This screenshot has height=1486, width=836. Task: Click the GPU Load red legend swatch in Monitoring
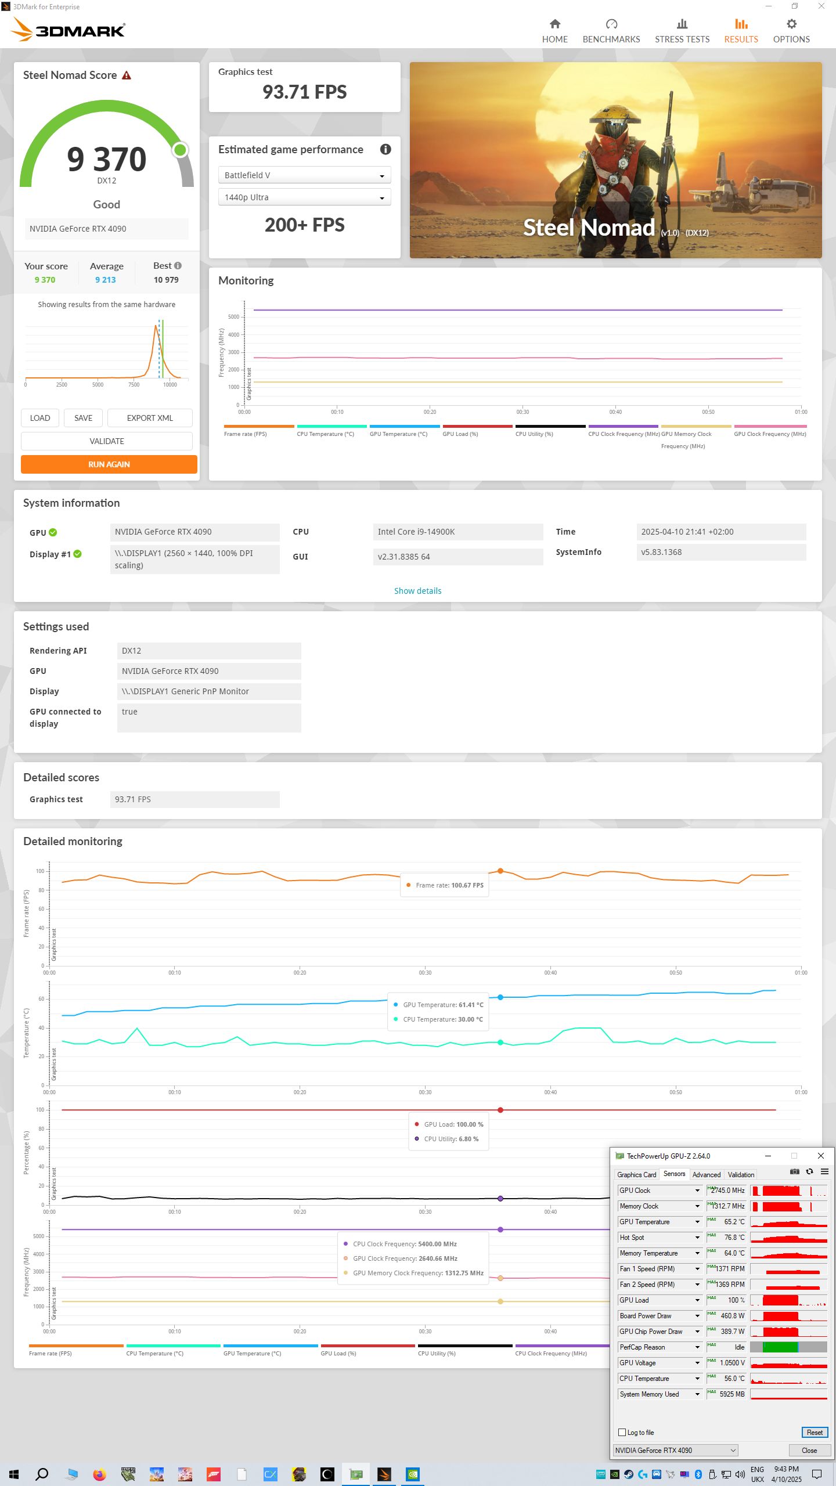pos(477,427)
